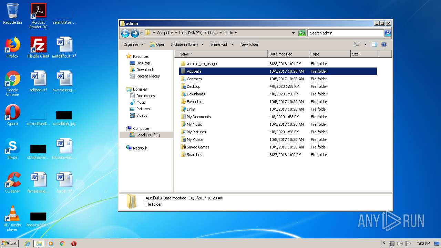
Task: Click the Local Disk (C:) breadcrumb
Action: pos(191,33)
